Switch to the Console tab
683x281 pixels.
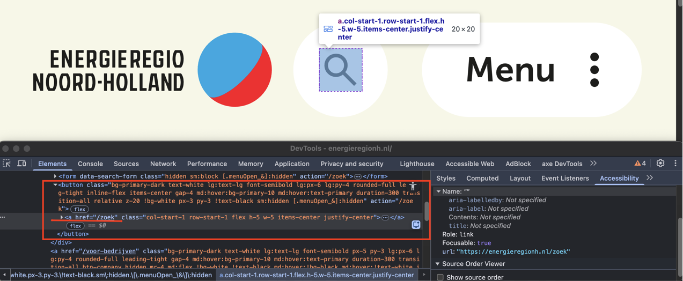coord(90,164)
